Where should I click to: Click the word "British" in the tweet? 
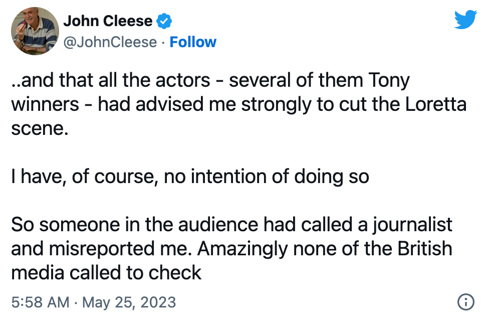[x=425, y=249]
